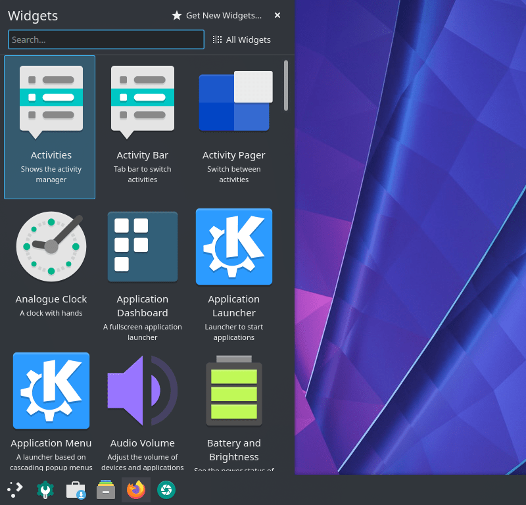526x505 pixels.
Task: Close the Widgets explorer panel
Action: click(277, 15)
